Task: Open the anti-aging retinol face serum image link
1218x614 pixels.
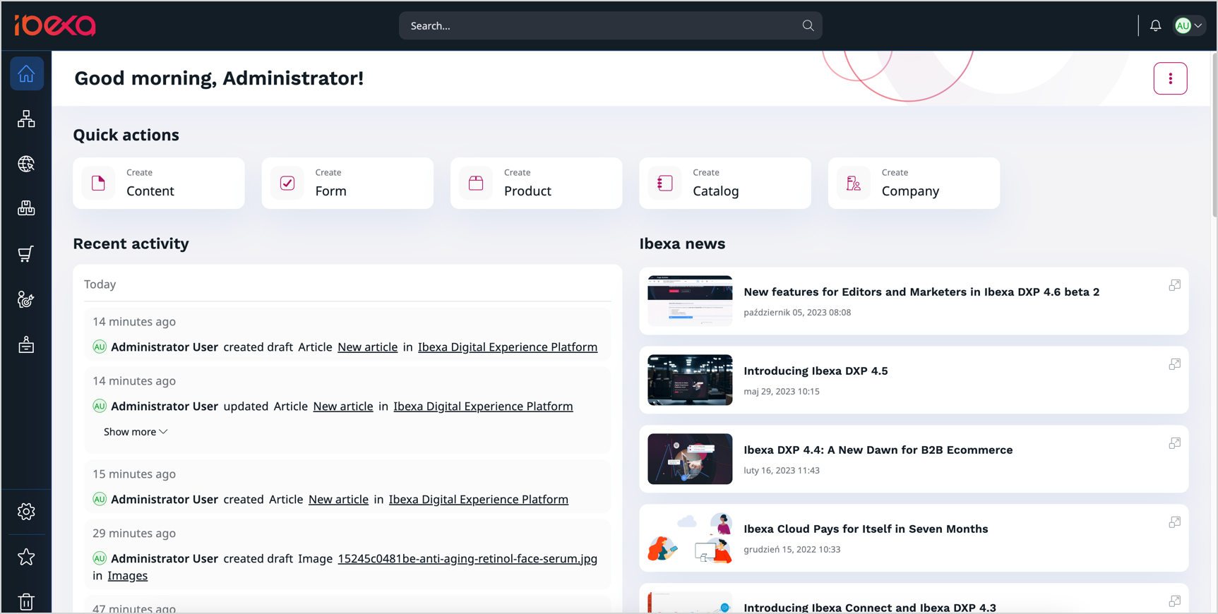Action: click(467, 558)
